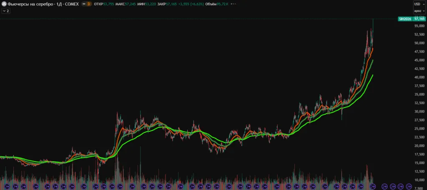This screenshot has width=427, height=190.
Task: Click the orange "D" data badge
Action: 88,4
